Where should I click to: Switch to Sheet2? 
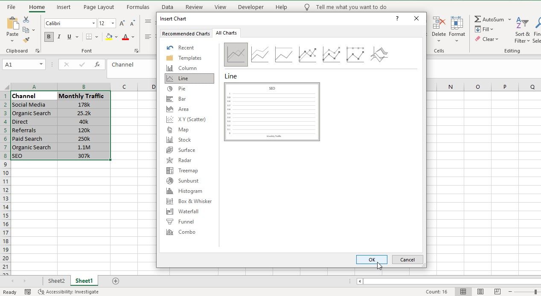(56, 281)
